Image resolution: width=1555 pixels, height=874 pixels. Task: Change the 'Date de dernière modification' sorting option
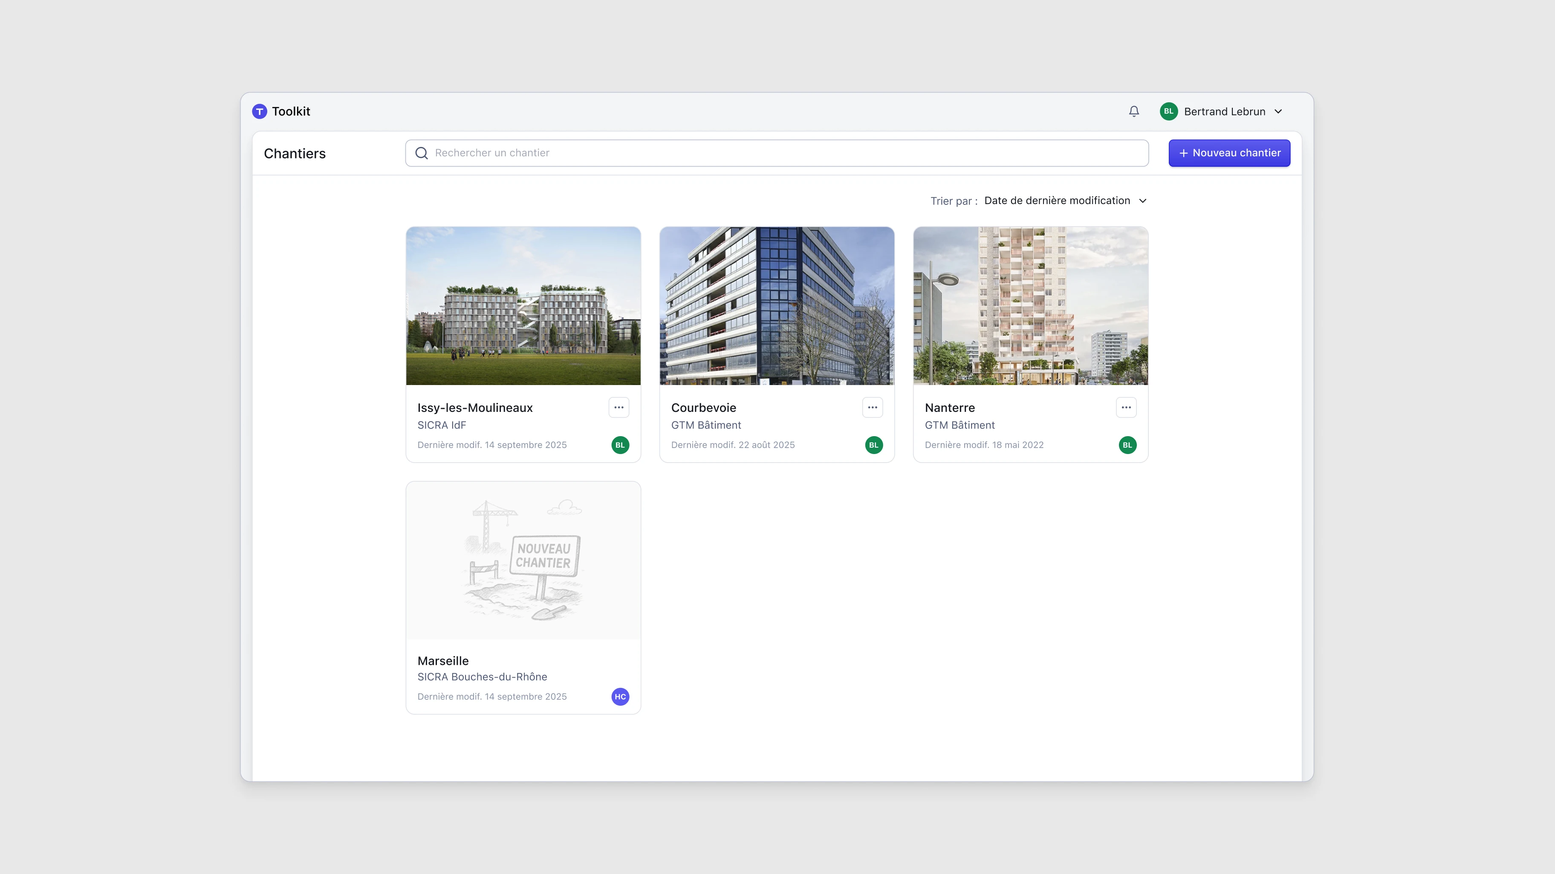coord(1057,200)
